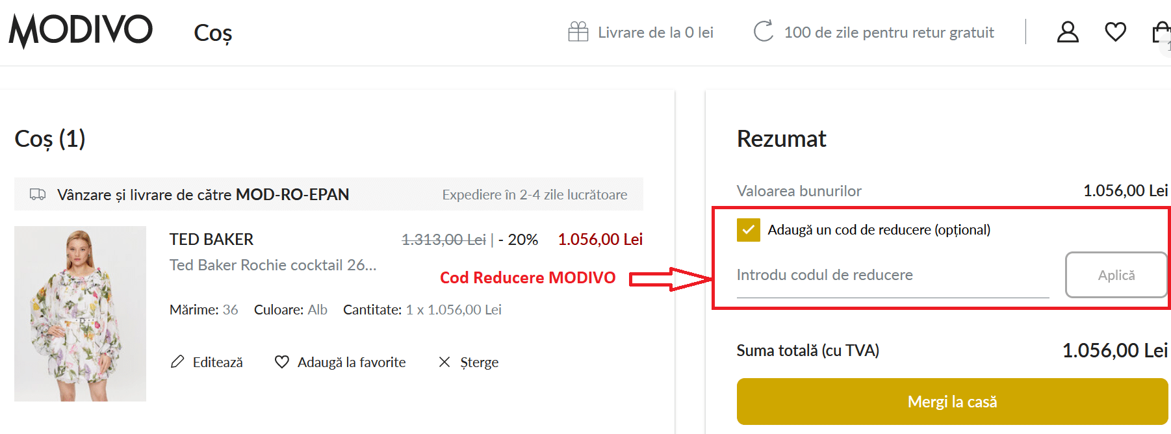Image resolution: width=1171 pixels, height=434 pixels.
Task: Click the TED BAKER brand name
Action: click(211, 240)
